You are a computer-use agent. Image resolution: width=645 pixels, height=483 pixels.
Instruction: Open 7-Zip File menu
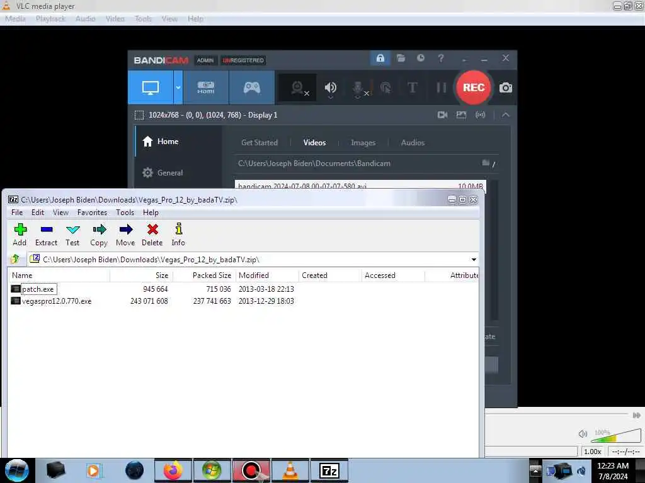click(17, 213)
